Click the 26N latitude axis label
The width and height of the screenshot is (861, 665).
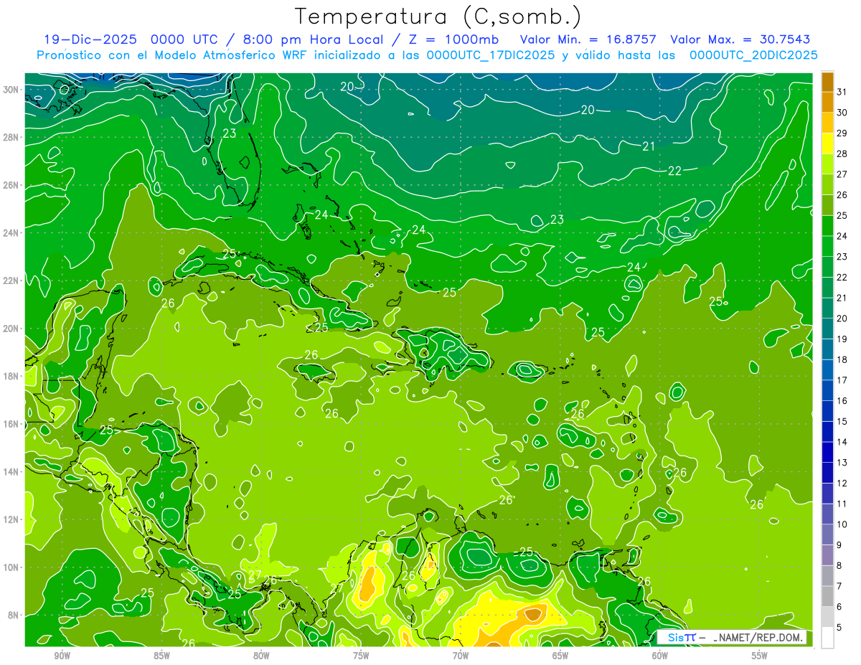pyautogui.click(x=11, y=185)
